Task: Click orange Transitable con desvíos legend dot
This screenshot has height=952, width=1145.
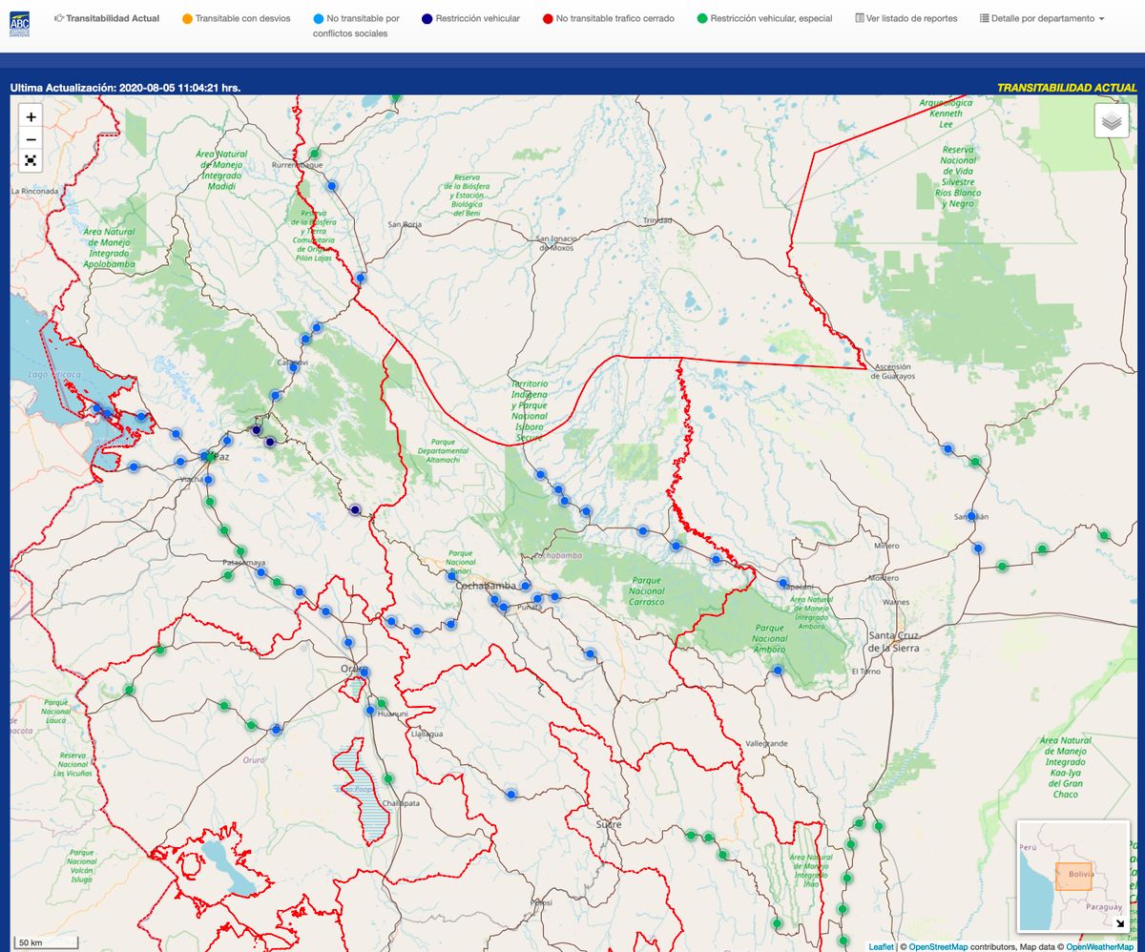Action: (187, 18)
